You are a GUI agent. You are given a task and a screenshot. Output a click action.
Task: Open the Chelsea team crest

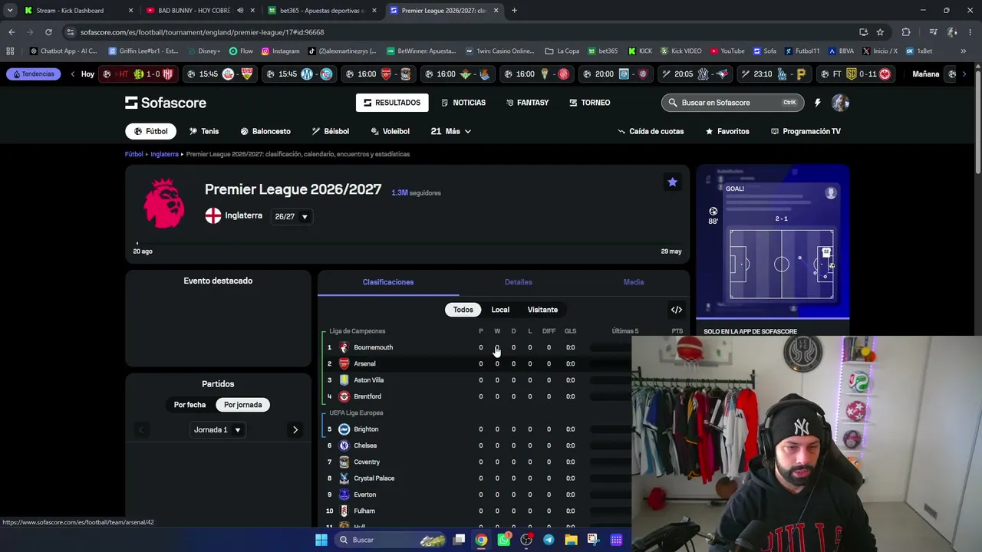click(x=344, y=445)
